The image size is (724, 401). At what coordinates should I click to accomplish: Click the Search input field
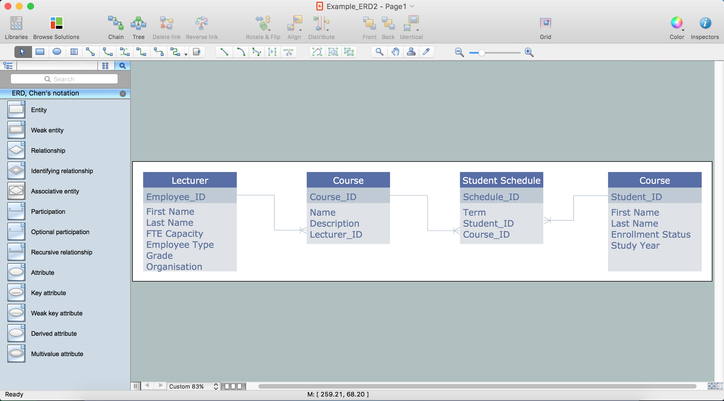coord(64,79)
